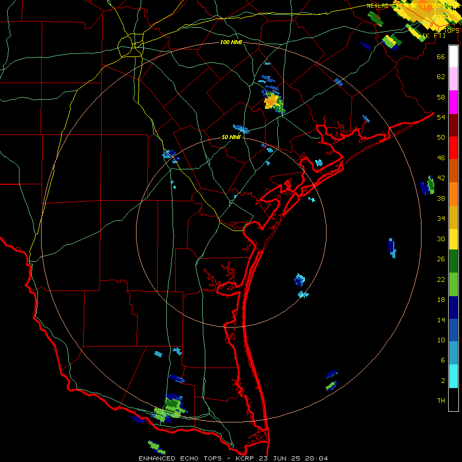Select the bright yellow legend swatch
Image resolution: width=462 pixels, height=462 pixels.
click(x=453, y=239)
